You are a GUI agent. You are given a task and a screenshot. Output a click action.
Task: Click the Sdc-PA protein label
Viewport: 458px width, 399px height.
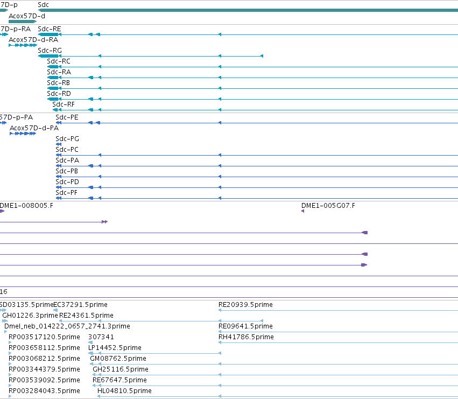[x=67, y=160]
